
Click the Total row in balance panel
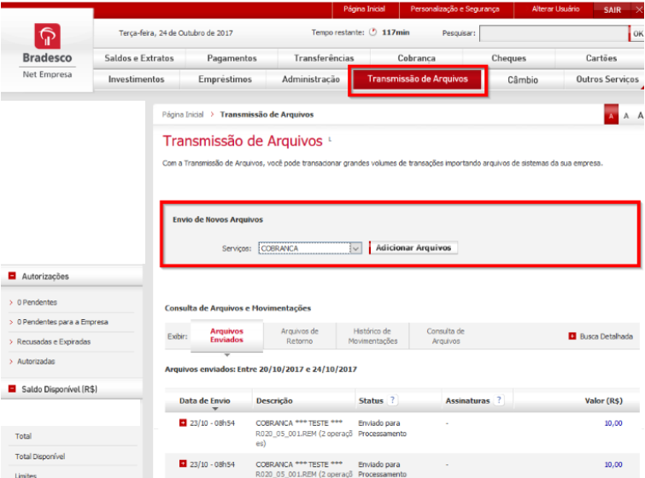[x=23, y=436]
